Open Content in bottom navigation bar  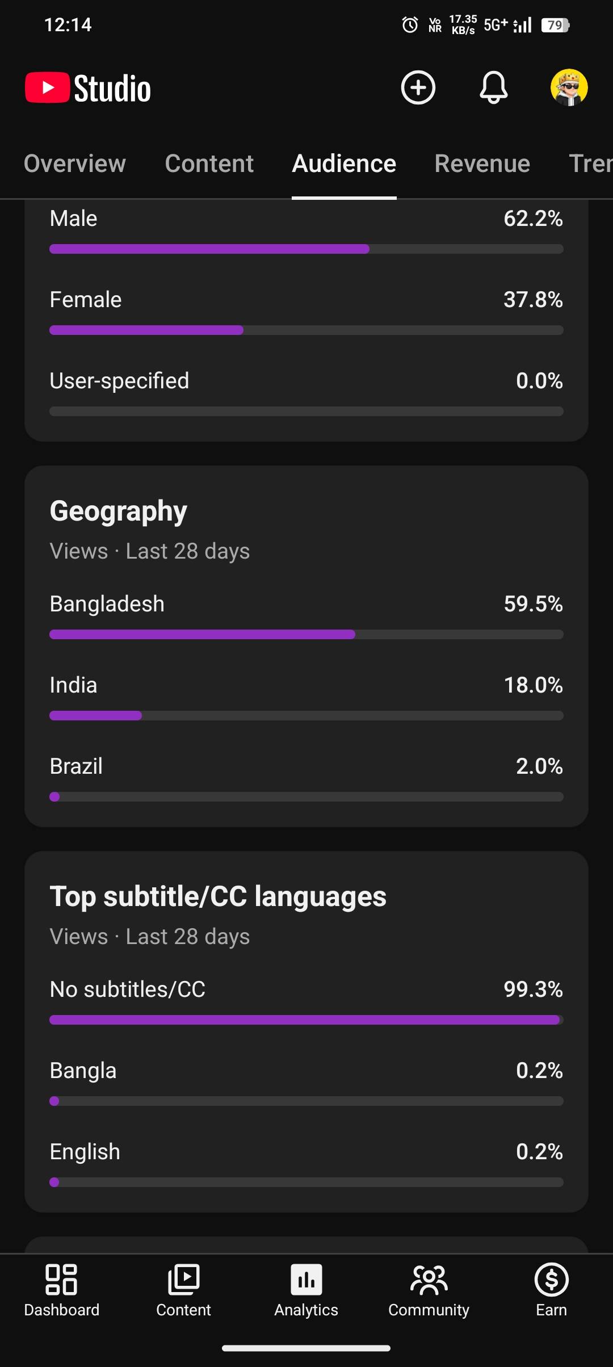pyautogui.click(x=183, y=1290)
